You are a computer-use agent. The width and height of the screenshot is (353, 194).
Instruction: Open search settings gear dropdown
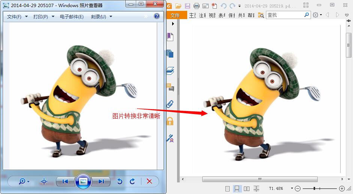317,15
